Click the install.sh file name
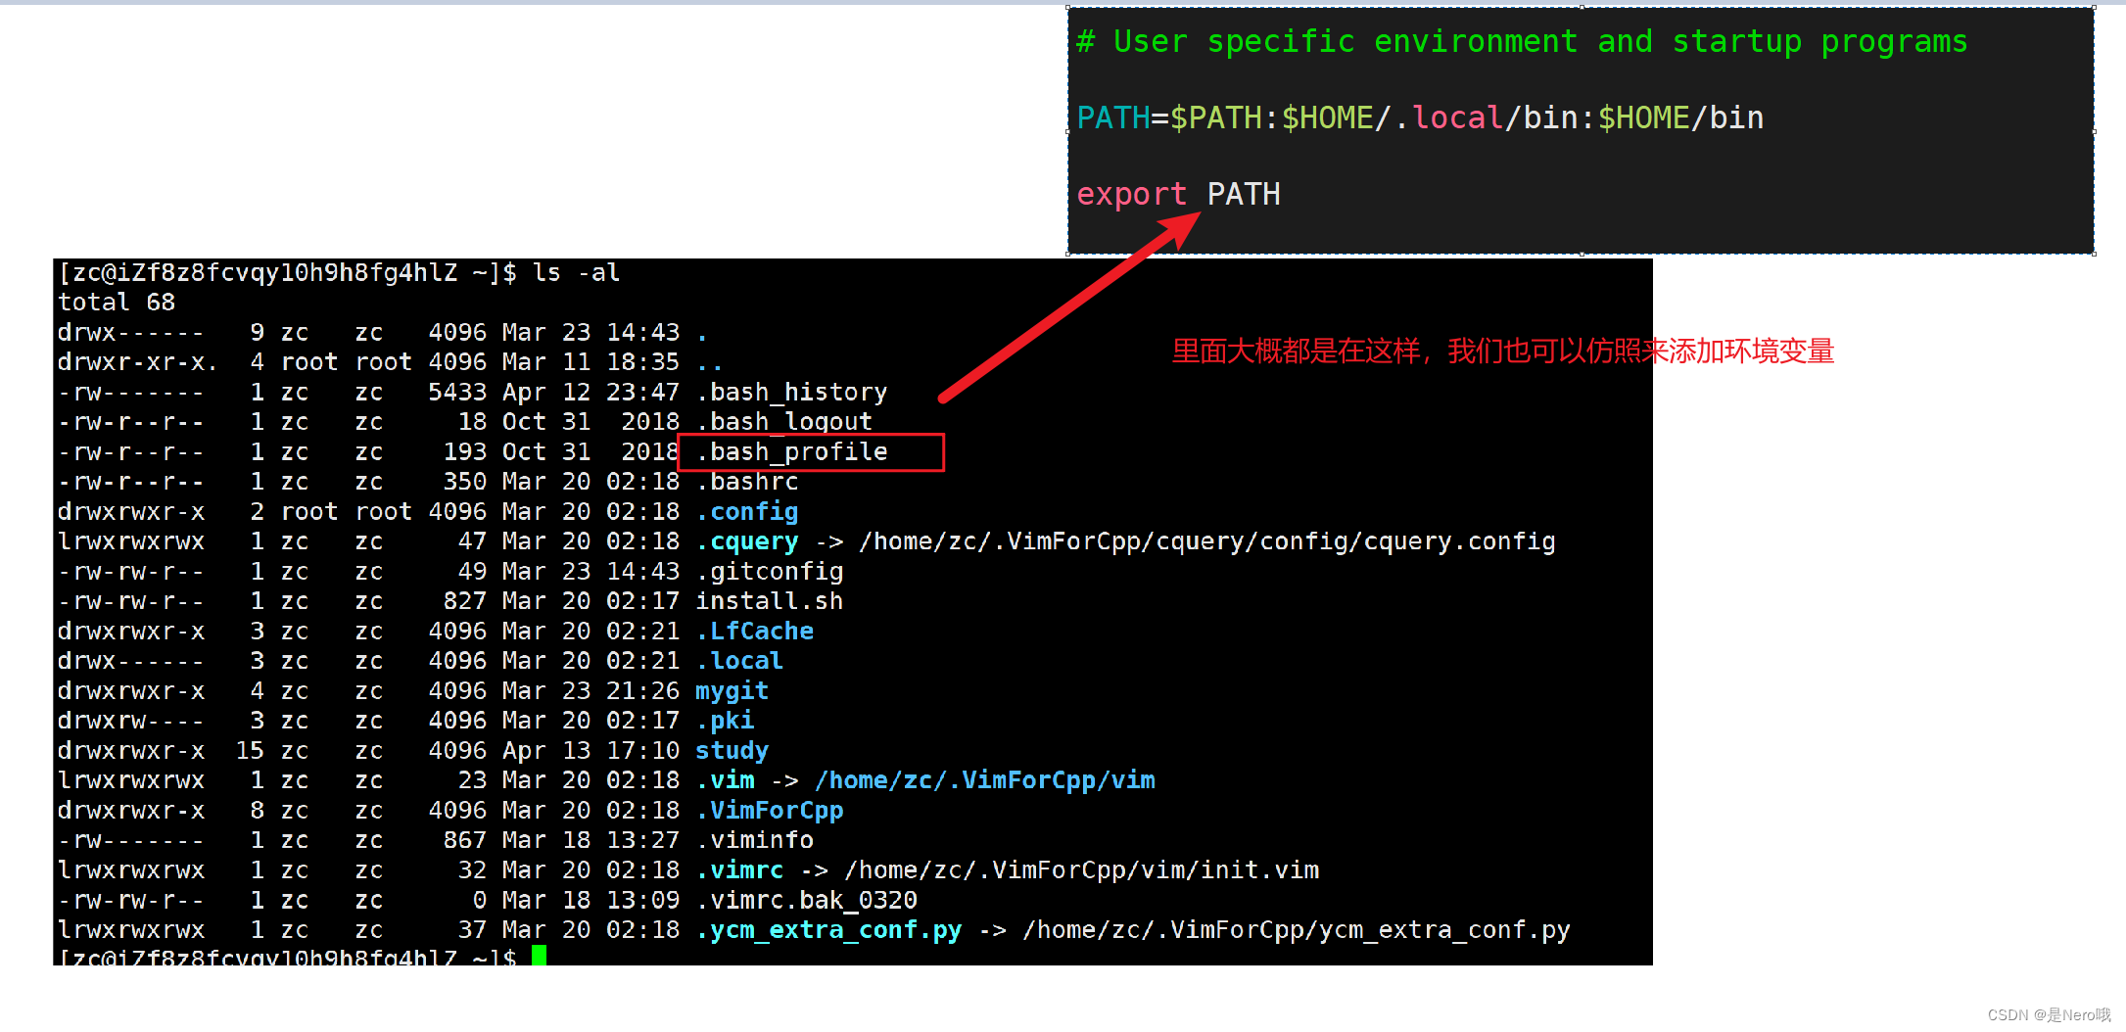The image size is (2126, 1032). (770, 601)
